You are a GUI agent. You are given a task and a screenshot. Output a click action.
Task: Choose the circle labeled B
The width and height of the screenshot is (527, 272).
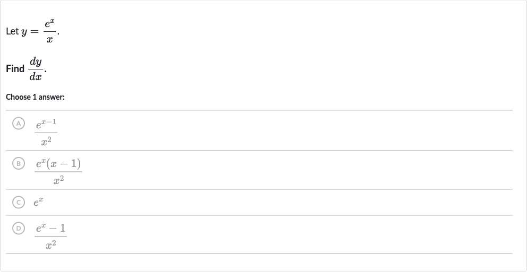pyautogui.click(x=19, y=163)
